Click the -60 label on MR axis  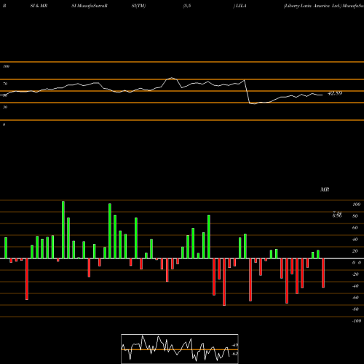(355, 298)
